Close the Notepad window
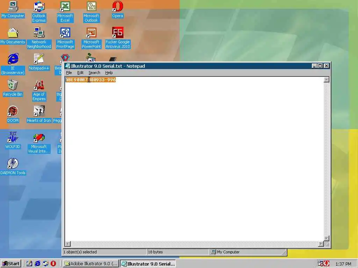Image resolution: width=358 pixels, height=268 pixels. tap(327, 66)
